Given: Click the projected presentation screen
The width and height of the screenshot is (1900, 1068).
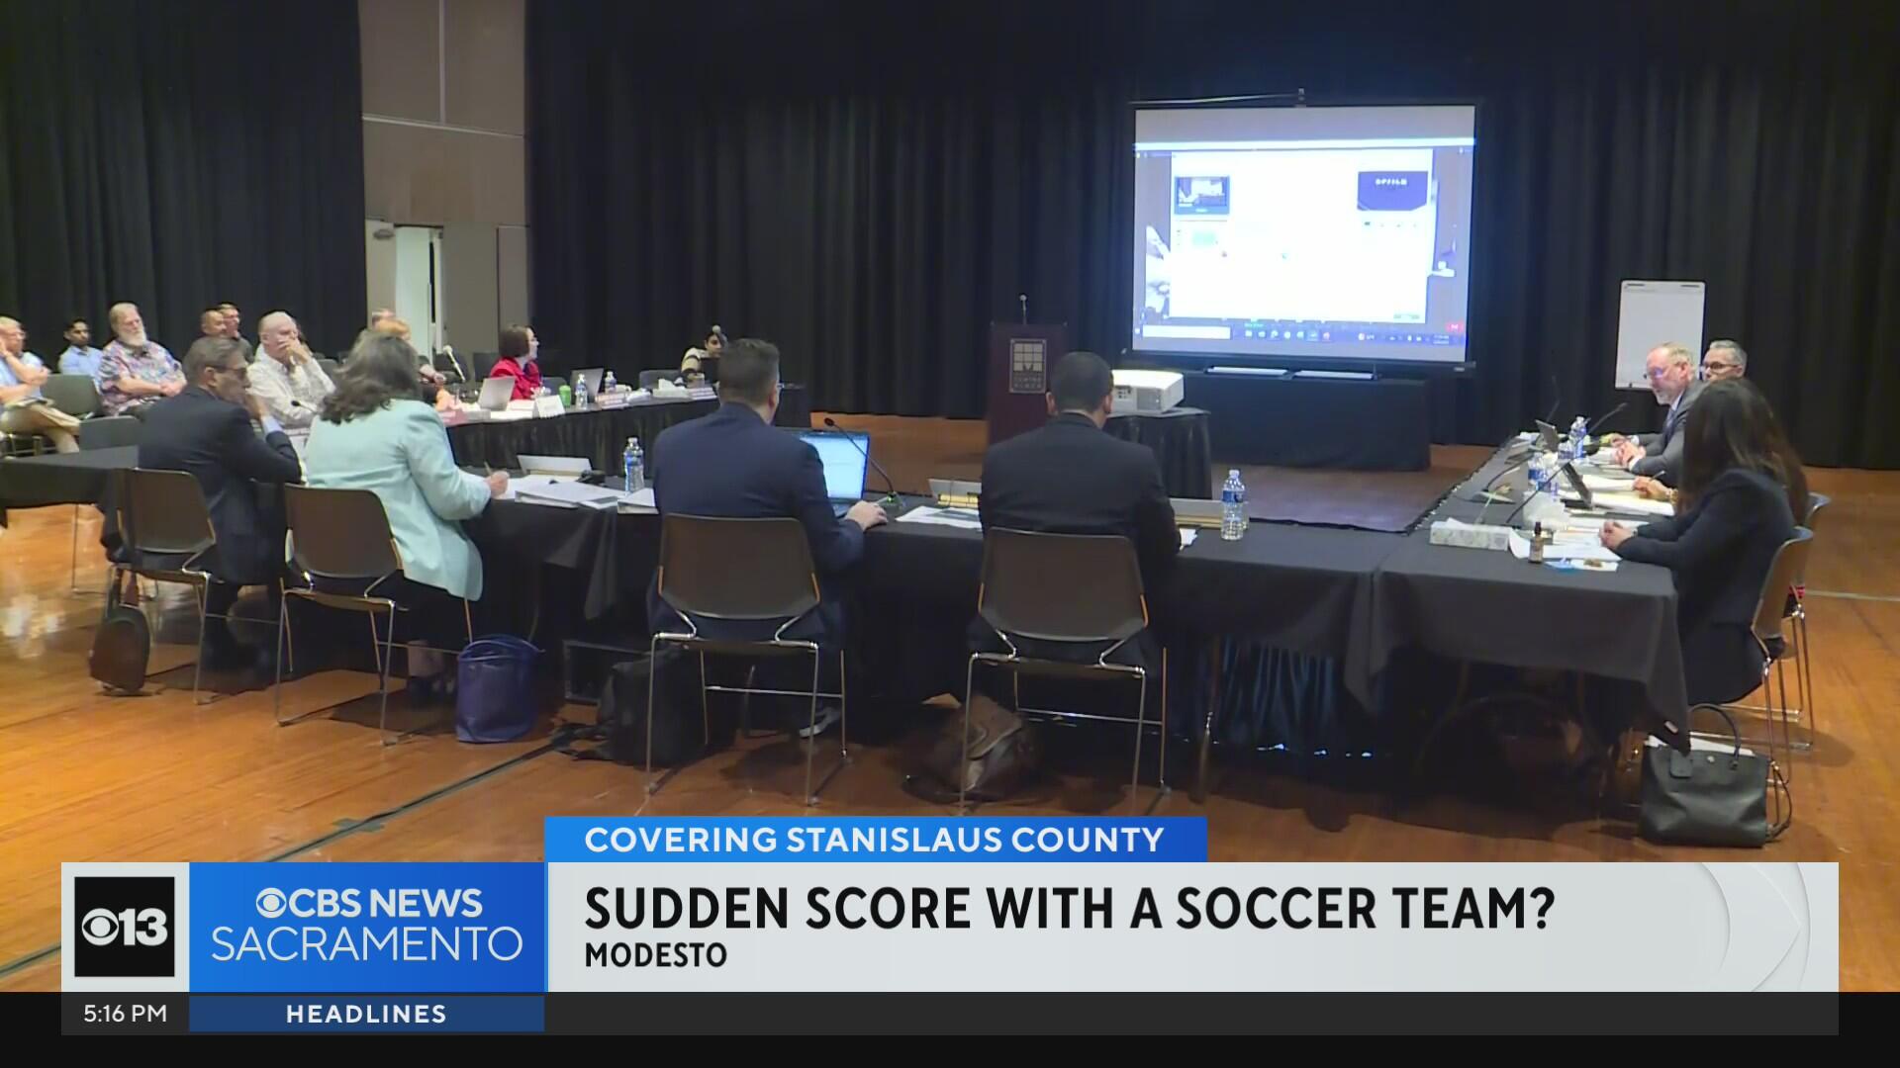Looking at the screenshot, I should [1302, 232].
